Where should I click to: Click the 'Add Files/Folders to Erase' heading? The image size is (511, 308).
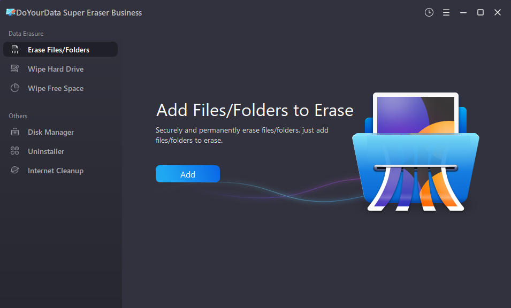pos(255,110)
